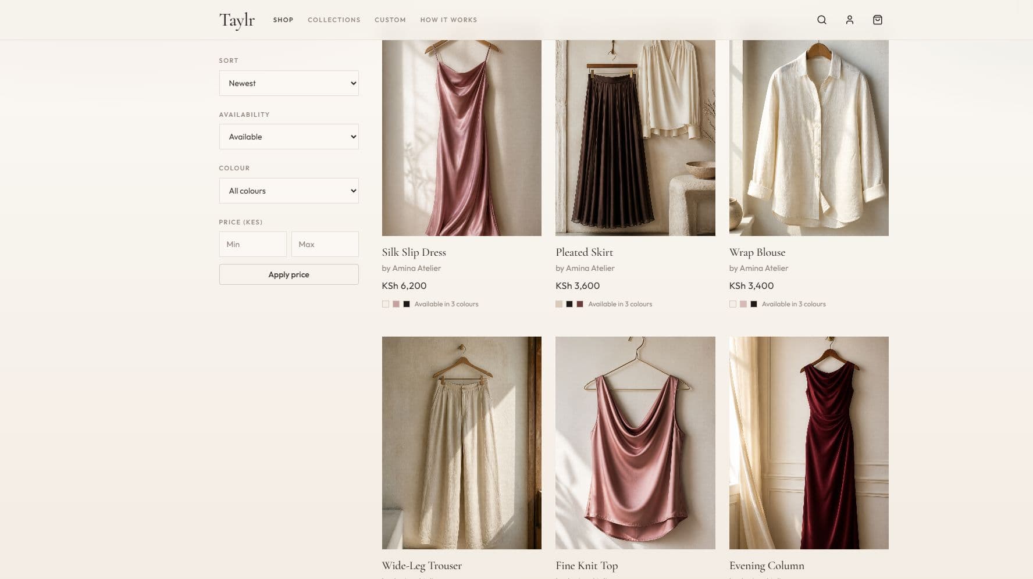
Task: Open the HOW IT WORKS navigation item
Action: (448, 20)
